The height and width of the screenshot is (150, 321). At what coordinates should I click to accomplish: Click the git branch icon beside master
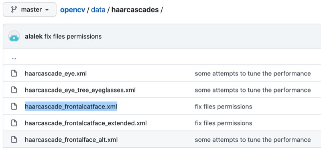(x=14, y=10)
